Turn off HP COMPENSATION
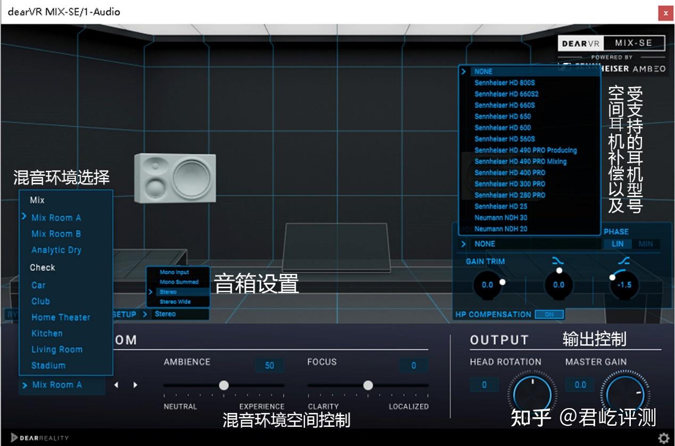This screenshot has width=675, height=446. click(x=550, y=314)
